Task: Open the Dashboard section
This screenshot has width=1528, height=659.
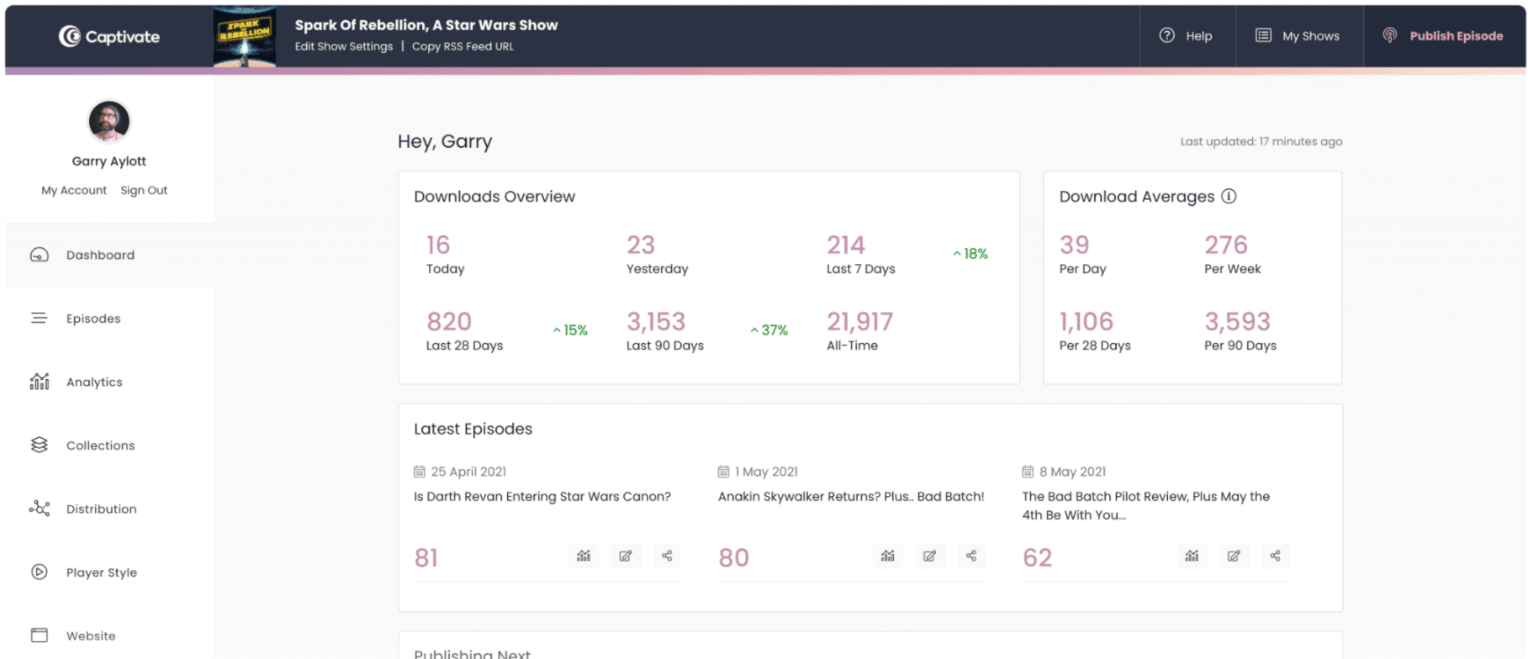Action: 100,256
